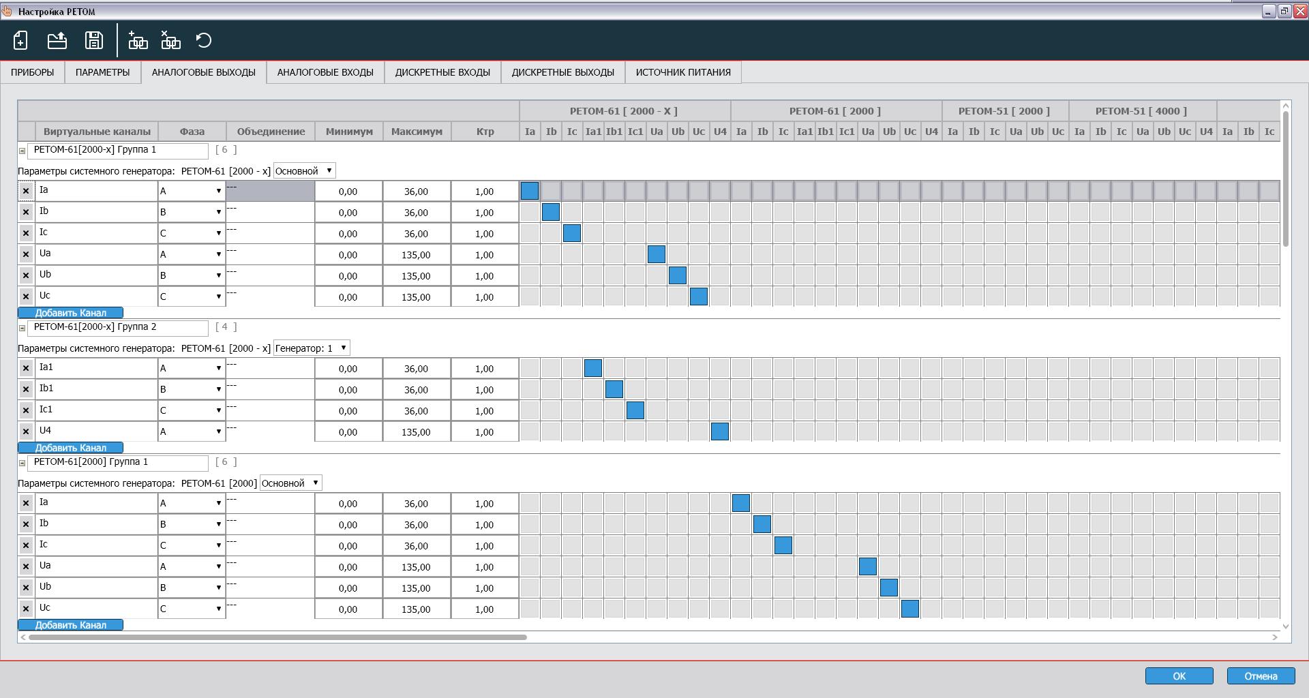1309x698 pixels.
Task: Select the АНАЛОГОВЫЕ ВЫХОДЫ tab
Action: click(204, 72)
